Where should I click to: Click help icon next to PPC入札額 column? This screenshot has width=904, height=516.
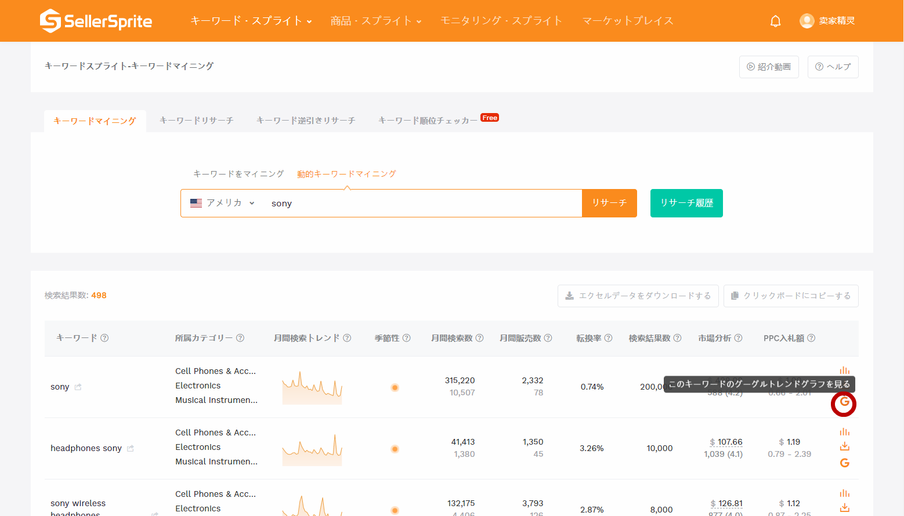click(x=811, y=338)
